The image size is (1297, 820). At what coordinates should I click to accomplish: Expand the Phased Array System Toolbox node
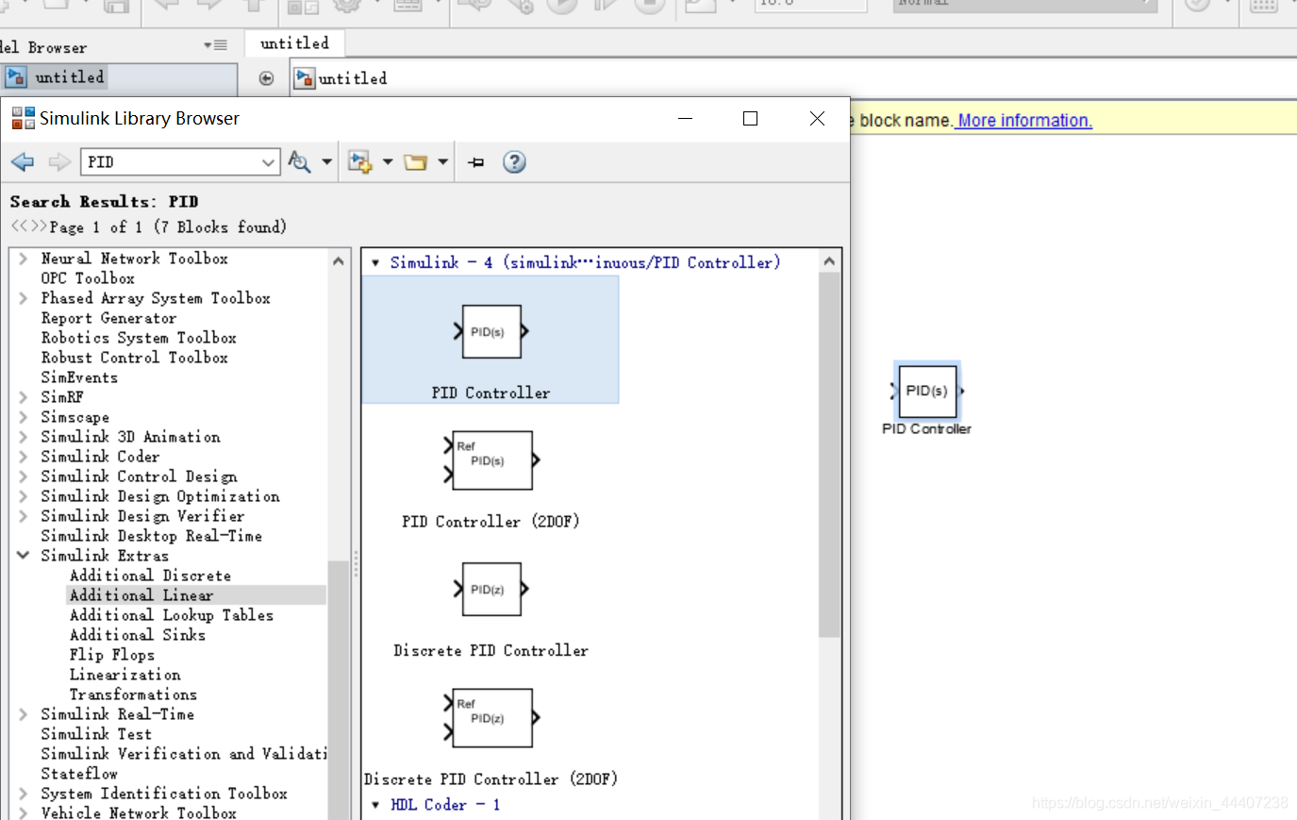click(23, 298)
